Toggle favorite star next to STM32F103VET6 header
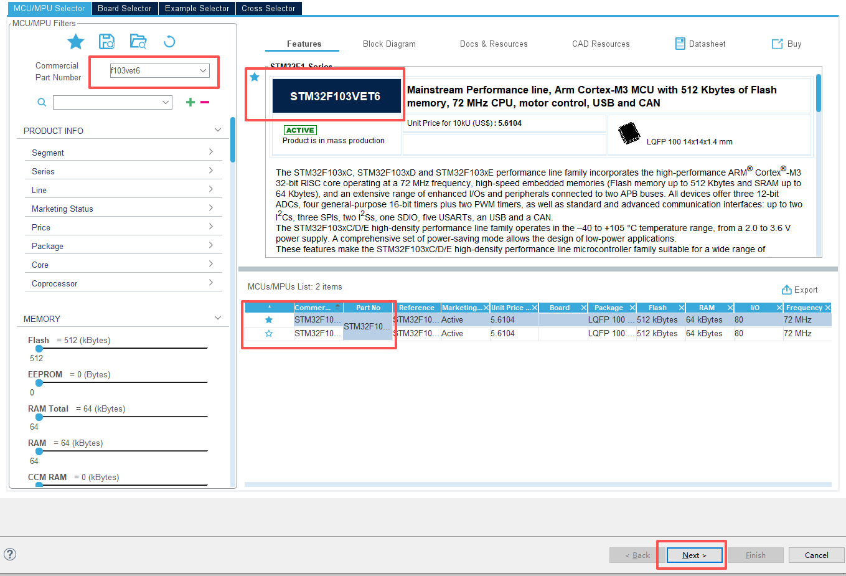Viewport: 846px width, 576px height. 255,77
